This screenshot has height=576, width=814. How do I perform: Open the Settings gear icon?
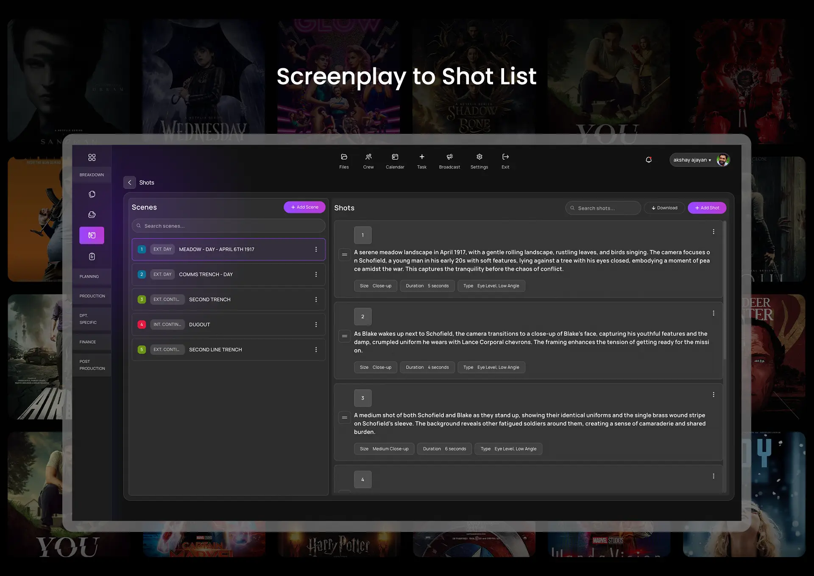(479, 160)
